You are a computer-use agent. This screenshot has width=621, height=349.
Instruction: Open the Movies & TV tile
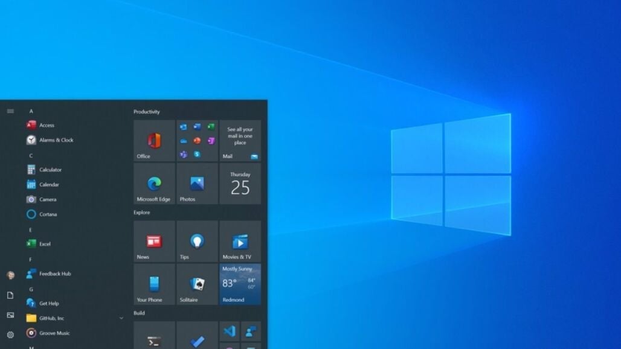point(240,242)
